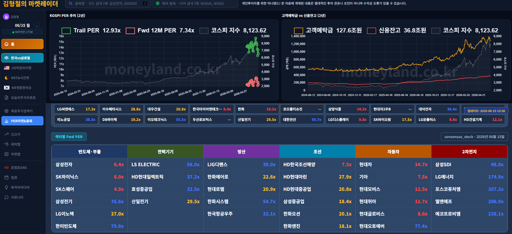Focus the domestic stock name/code search field
This screenshot has height=234, width=512.
point(108,3)
